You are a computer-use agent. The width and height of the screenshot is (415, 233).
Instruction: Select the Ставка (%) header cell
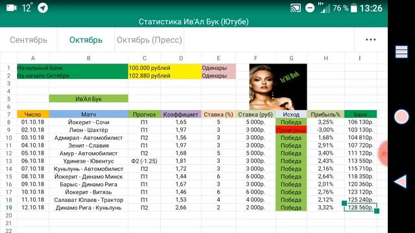click(x=219, y=115)
